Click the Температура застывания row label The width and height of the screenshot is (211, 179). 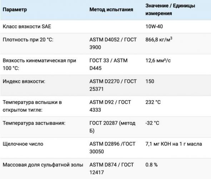click(x=34, y=123)
